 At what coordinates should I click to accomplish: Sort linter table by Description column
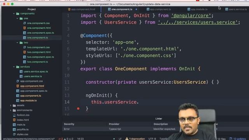click(x=161, y=124)
